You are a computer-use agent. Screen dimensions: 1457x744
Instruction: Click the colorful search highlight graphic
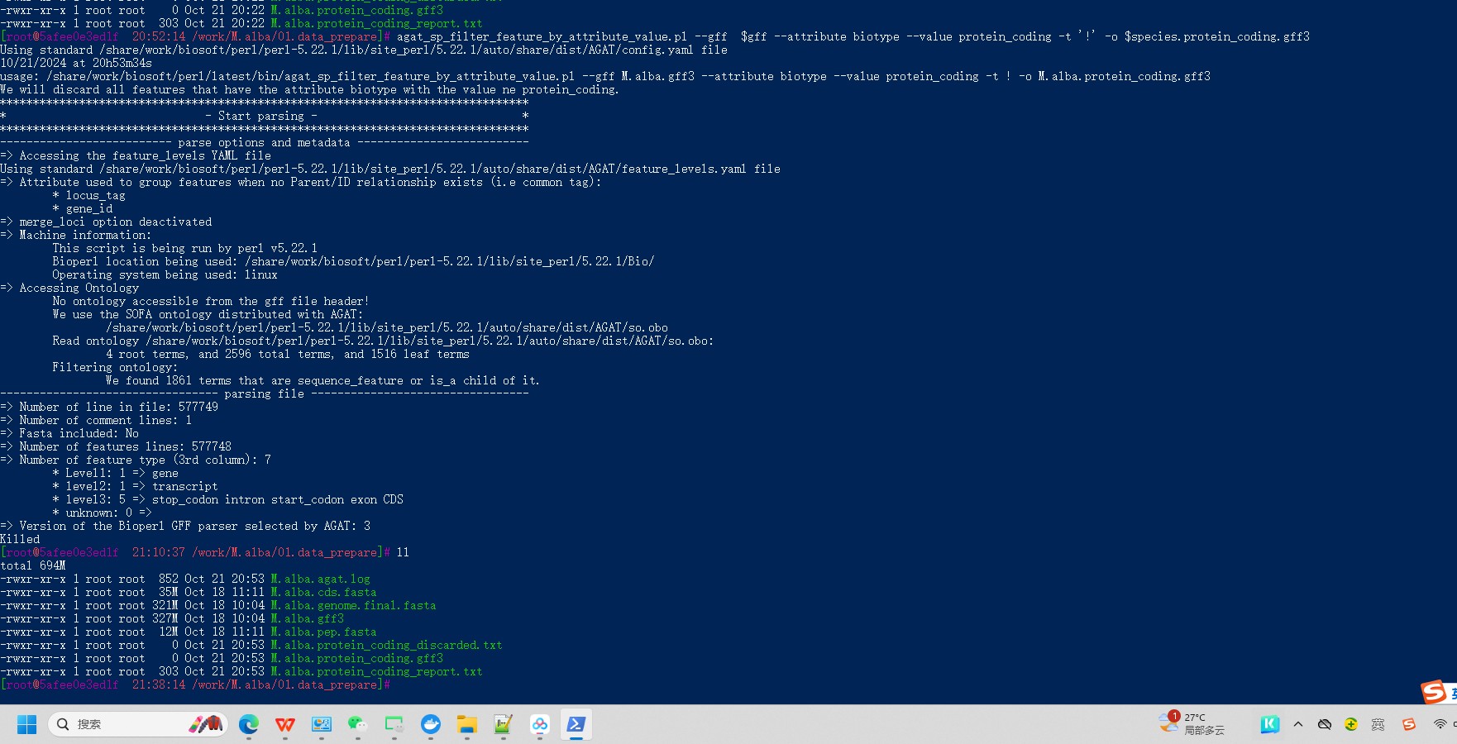pos(206,725)
